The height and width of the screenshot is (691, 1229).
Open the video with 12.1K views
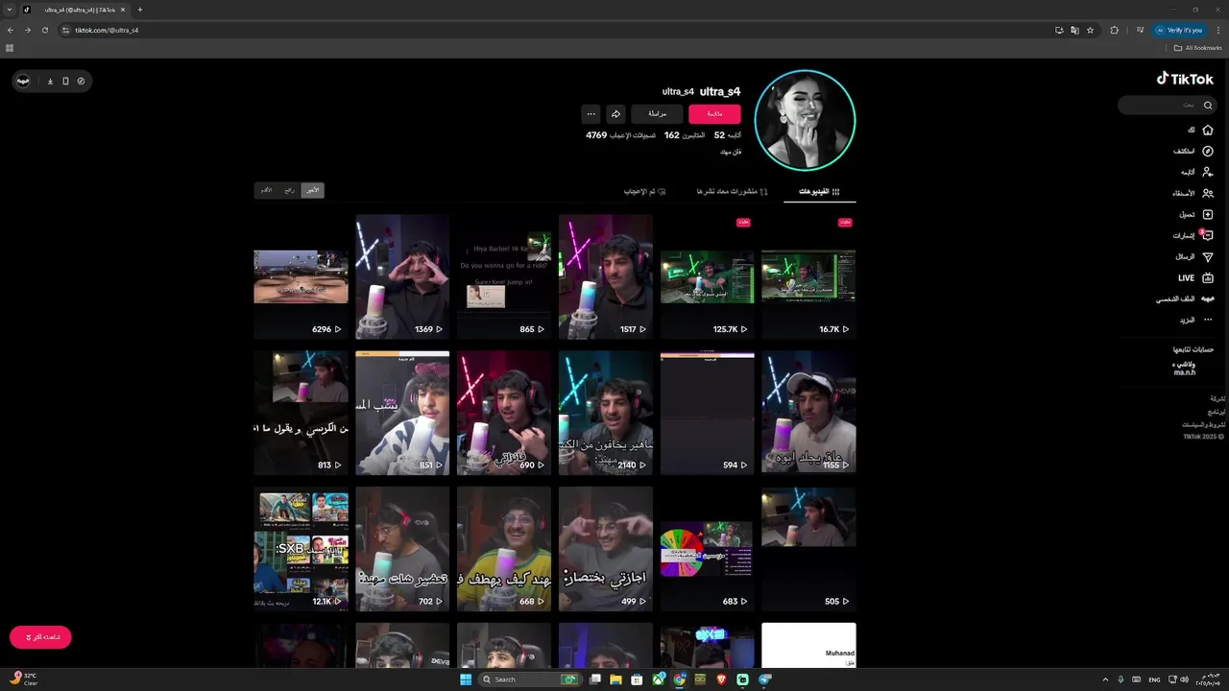click(x=301, y=549)
